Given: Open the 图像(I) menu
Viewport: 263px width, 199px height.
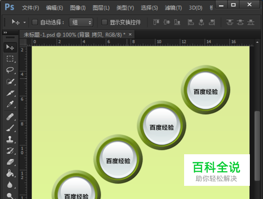Looking at the screenshot, I should click(78, 8).
